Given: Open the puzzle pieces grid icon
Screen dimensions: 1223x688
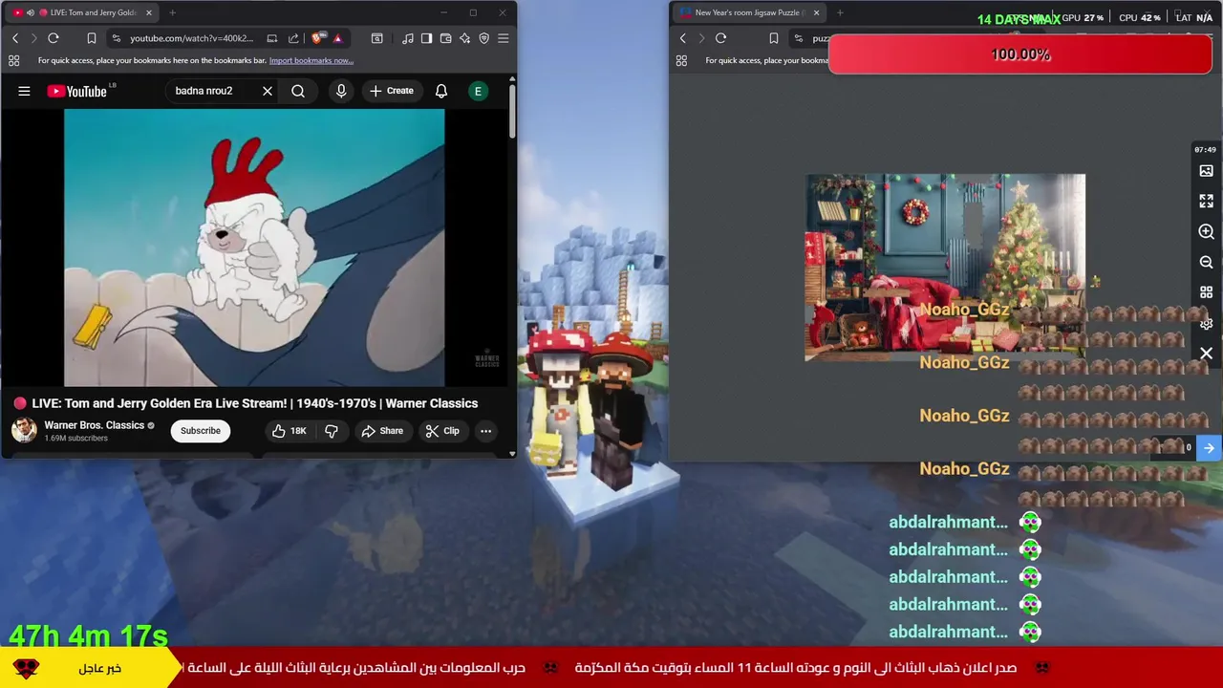Looking at the screenshot, I should click(1206, 292).
